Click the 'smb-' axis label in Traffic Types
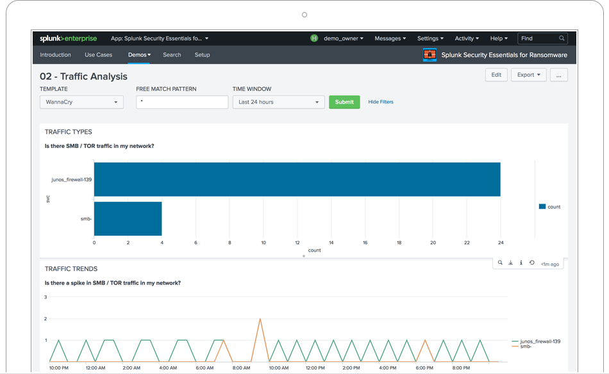 click(87, 219)
